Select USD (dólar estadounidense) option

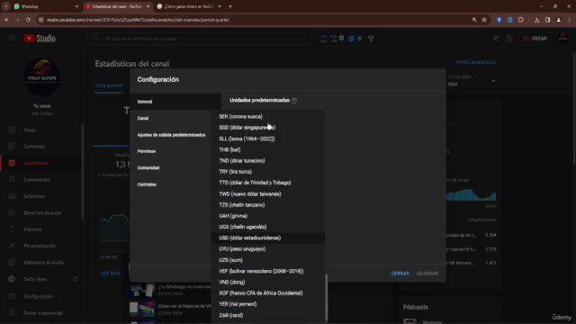[268, 238]
